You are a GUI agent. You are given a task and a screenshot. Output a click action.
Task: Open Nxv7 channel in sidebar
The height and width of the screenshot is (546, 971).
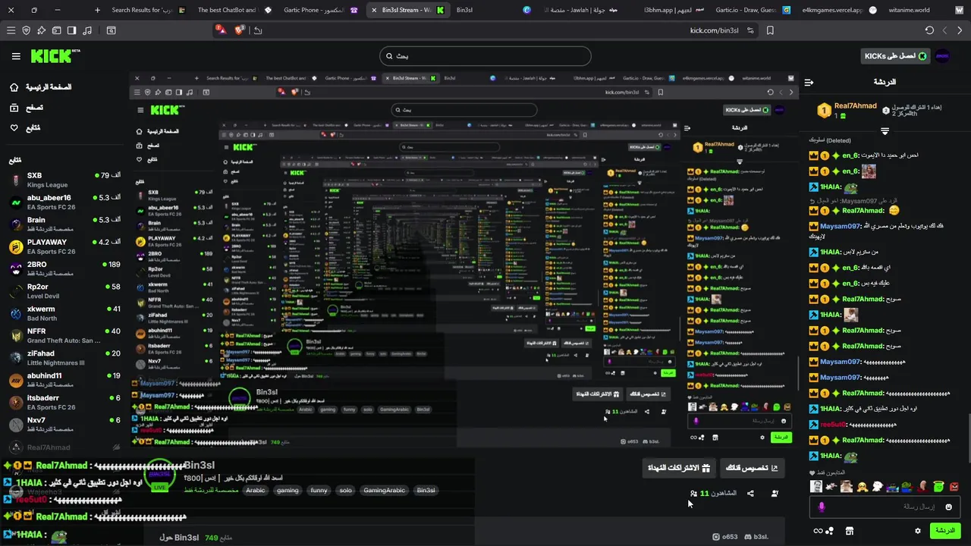(x=64, y=423)
